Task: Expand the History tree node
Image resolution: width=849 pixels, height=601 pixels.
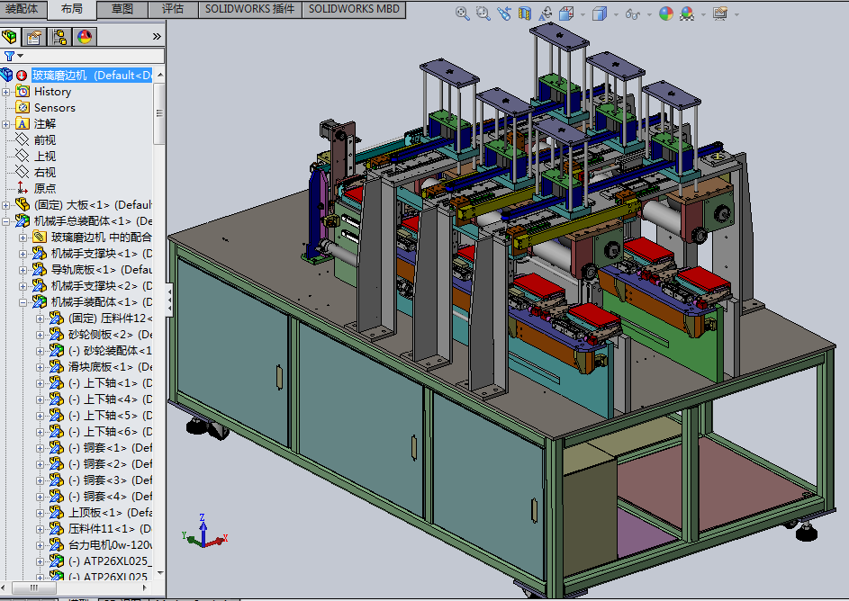Action: pyautogui.click(x=7, y=91)
